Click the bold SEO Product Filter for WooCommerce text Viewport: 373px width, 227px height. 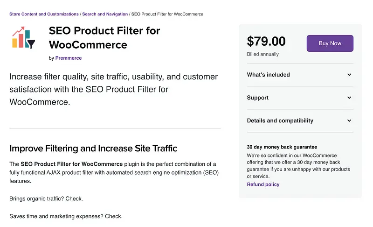click(71, 164)
